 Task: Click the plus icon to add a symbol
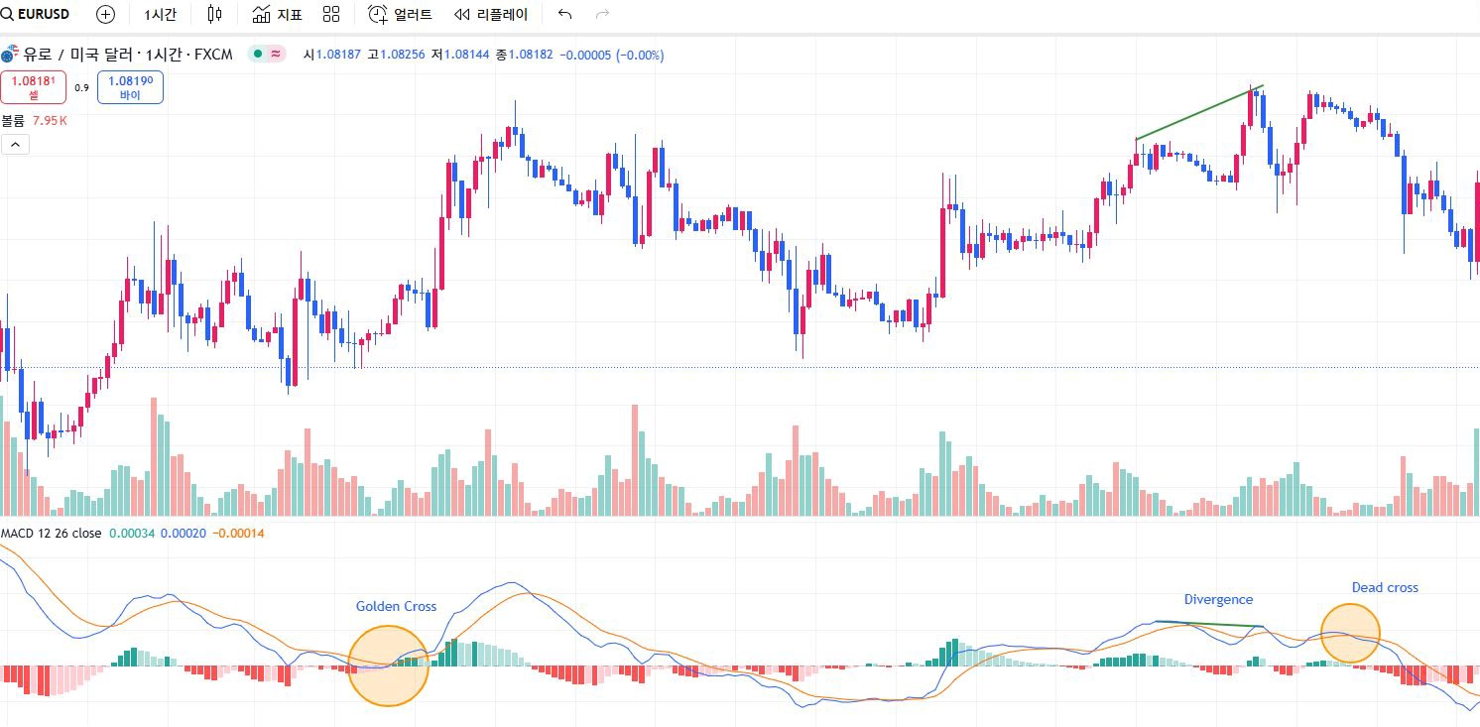click(x=105, y=14)
